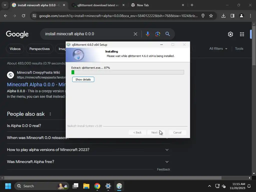256x192 pixels.
Task: Click the Chrome back navigation arrow
Action: point(5,16)
